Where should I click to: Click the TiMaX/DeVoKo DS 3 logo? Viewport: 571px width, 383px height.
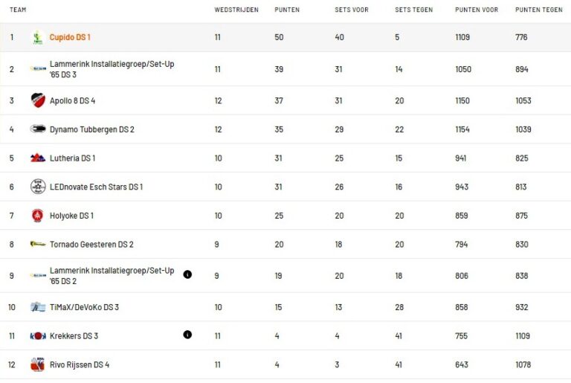pos(38,307)
